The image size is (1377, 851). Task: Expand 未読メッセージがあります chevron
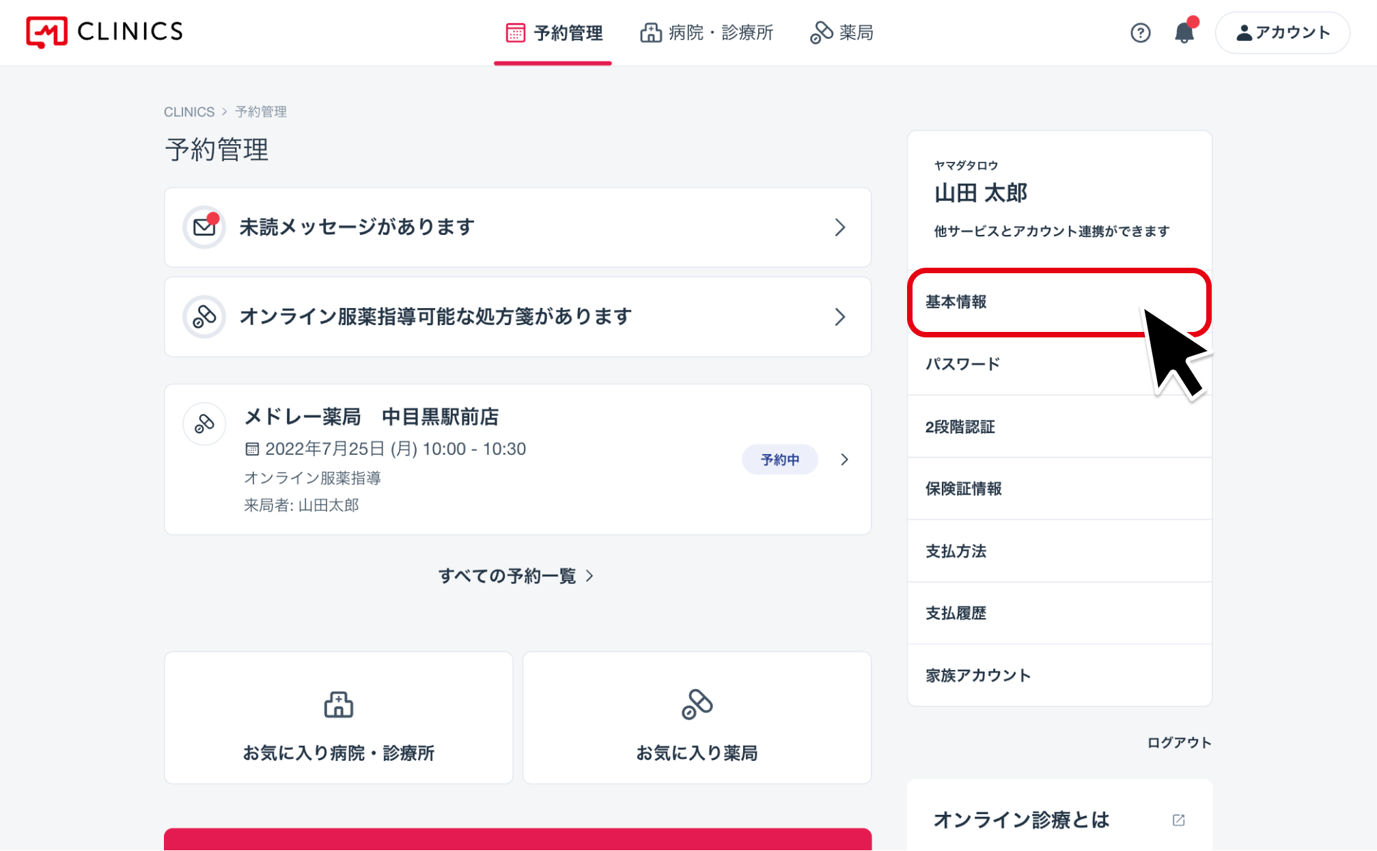(840, 227)
